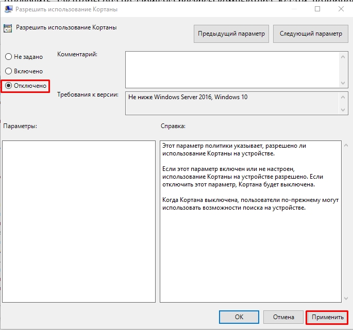Viewport: 353px width, 330px height.
Task: Confirm with the OK button
Action: (x=239, y=317)
